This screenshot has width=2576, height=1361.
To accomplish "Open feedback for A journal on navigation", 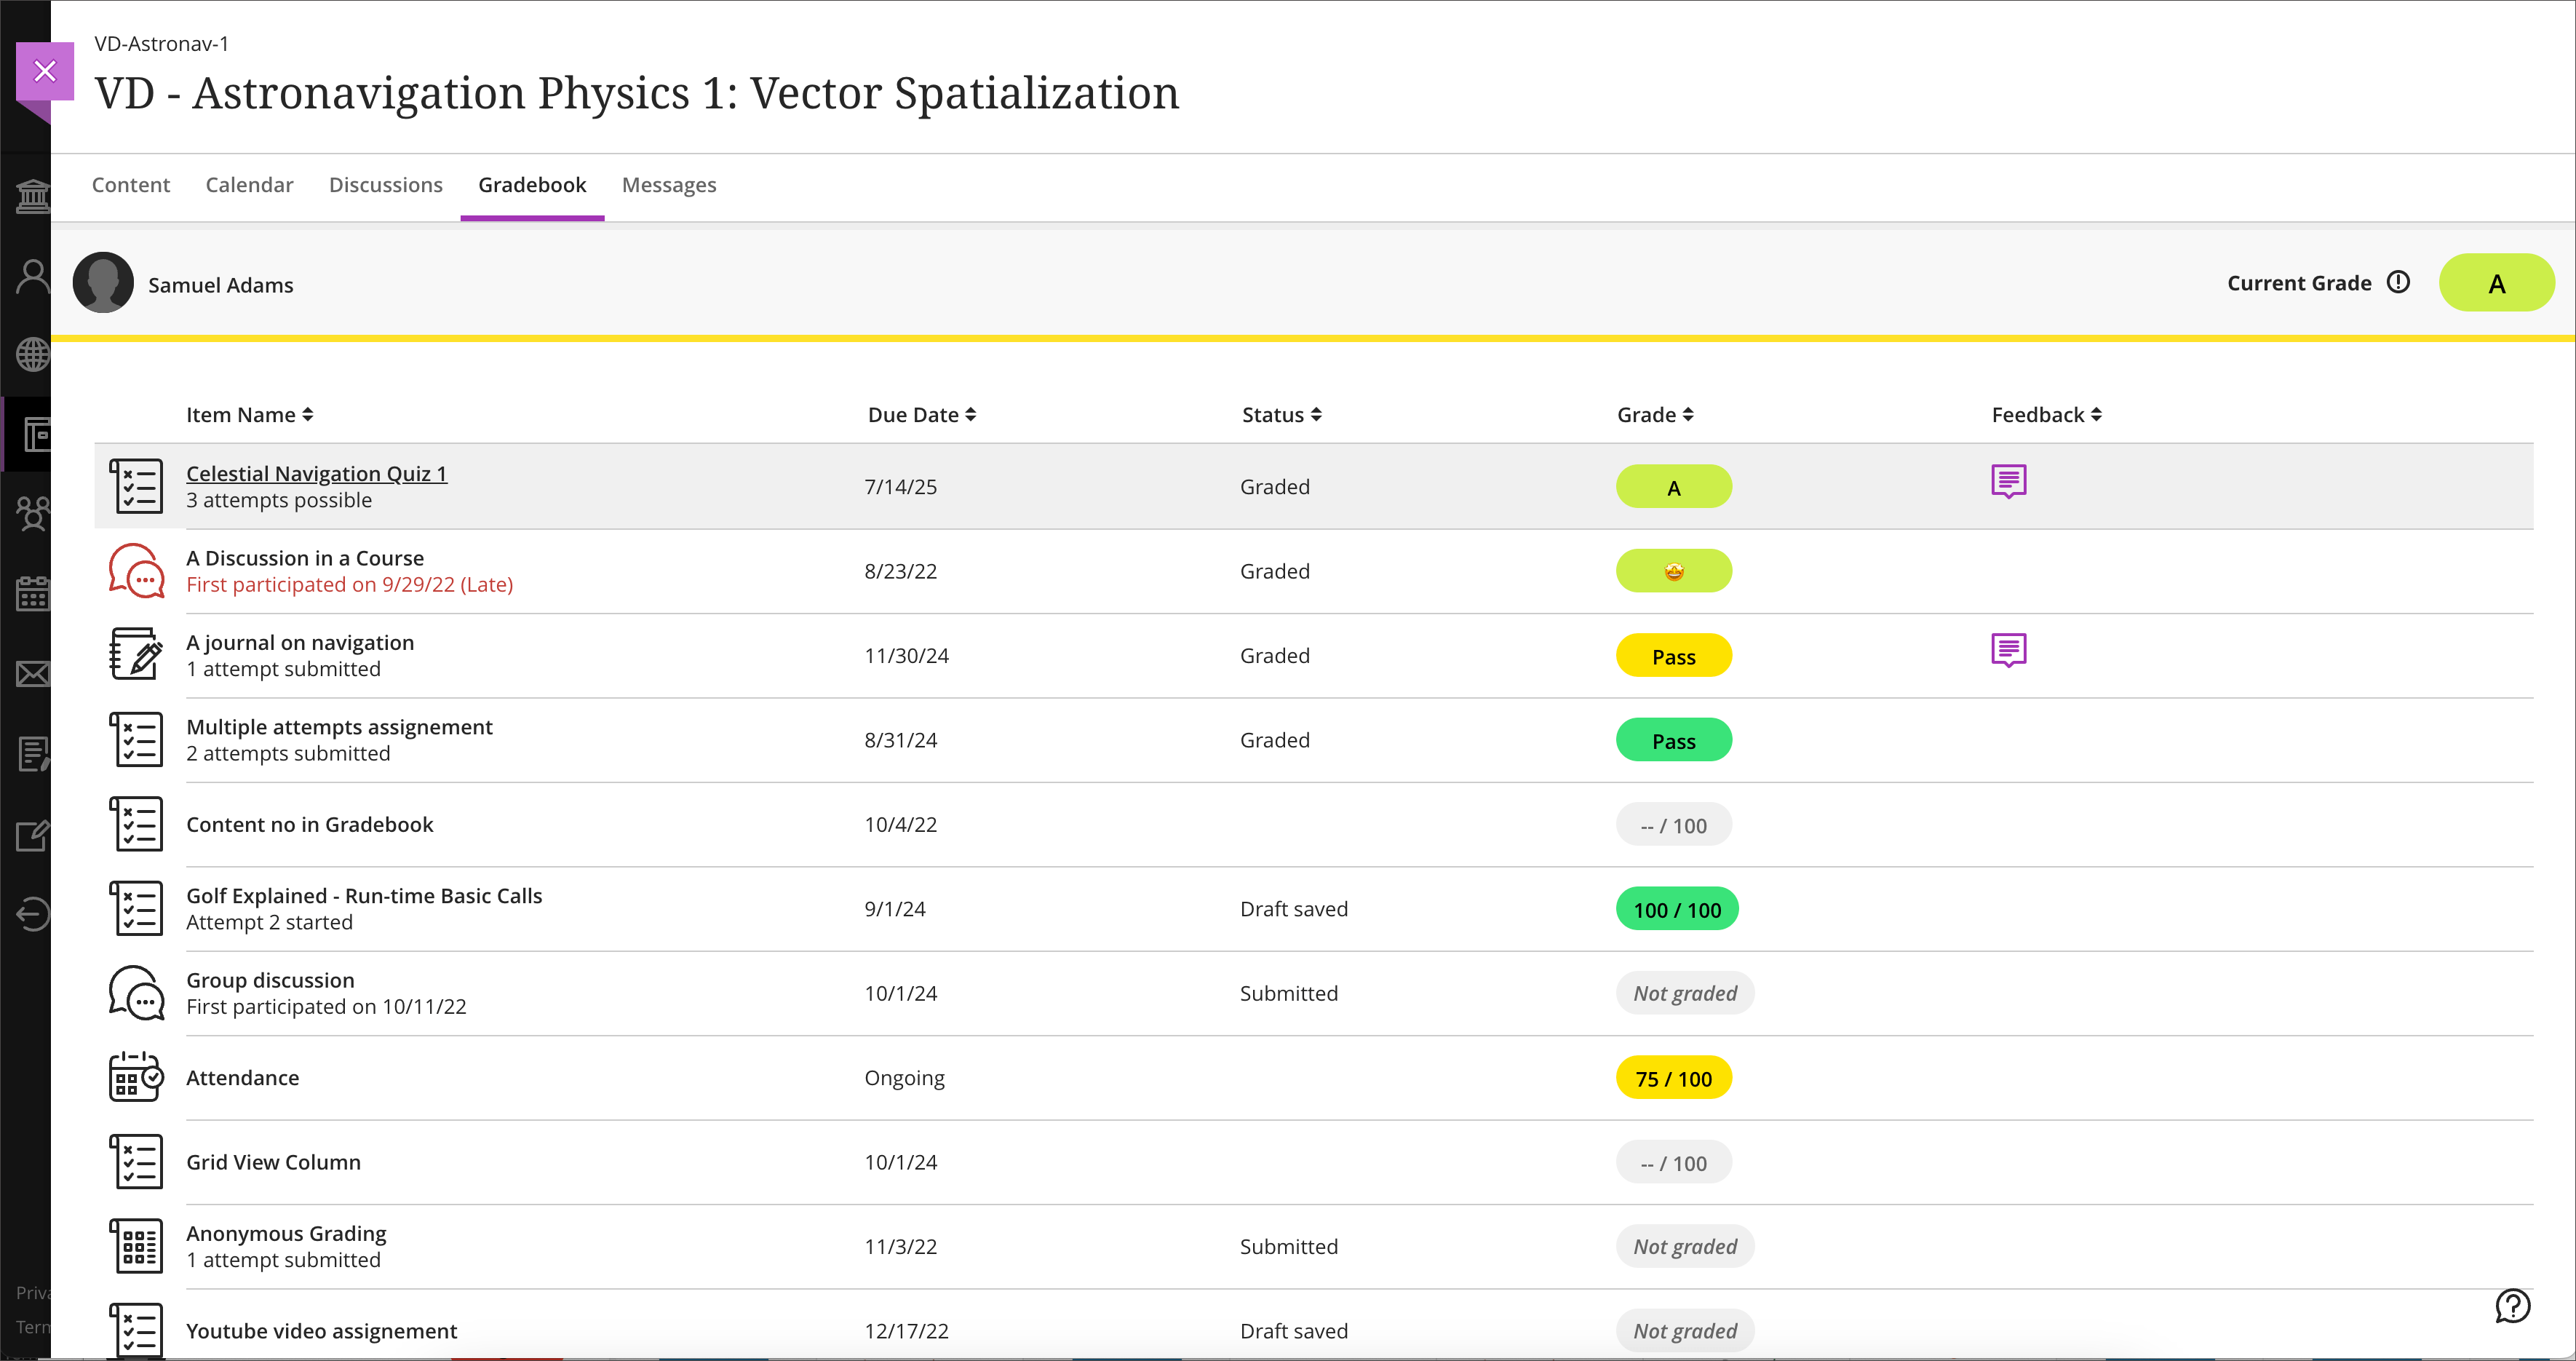I will [2009, 650].
